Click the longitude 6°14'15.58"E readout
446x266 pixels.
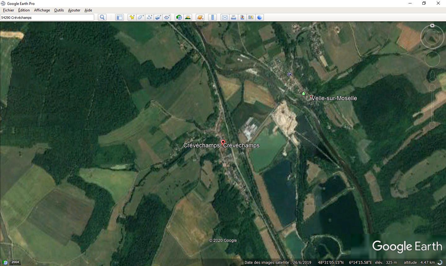click(361, 262)
